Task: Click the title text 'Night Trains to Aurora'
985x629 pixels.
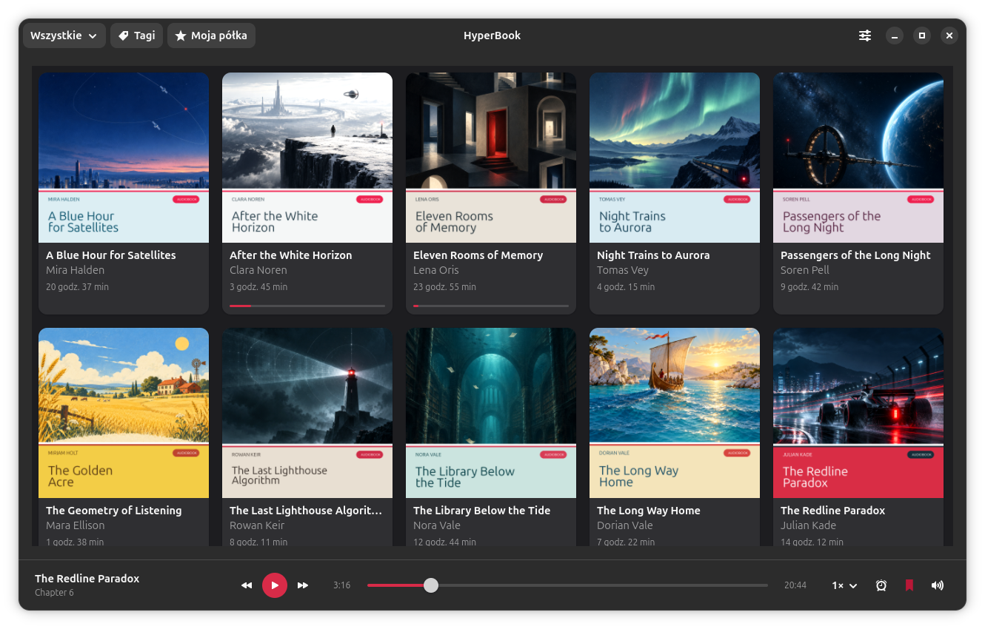Action: pos(653,255)
